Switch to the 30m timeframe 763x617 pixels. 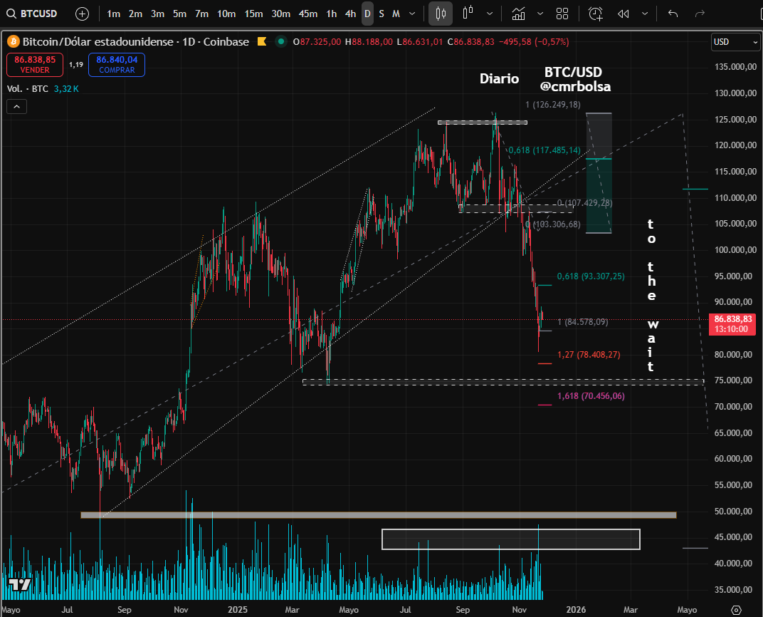280,14
